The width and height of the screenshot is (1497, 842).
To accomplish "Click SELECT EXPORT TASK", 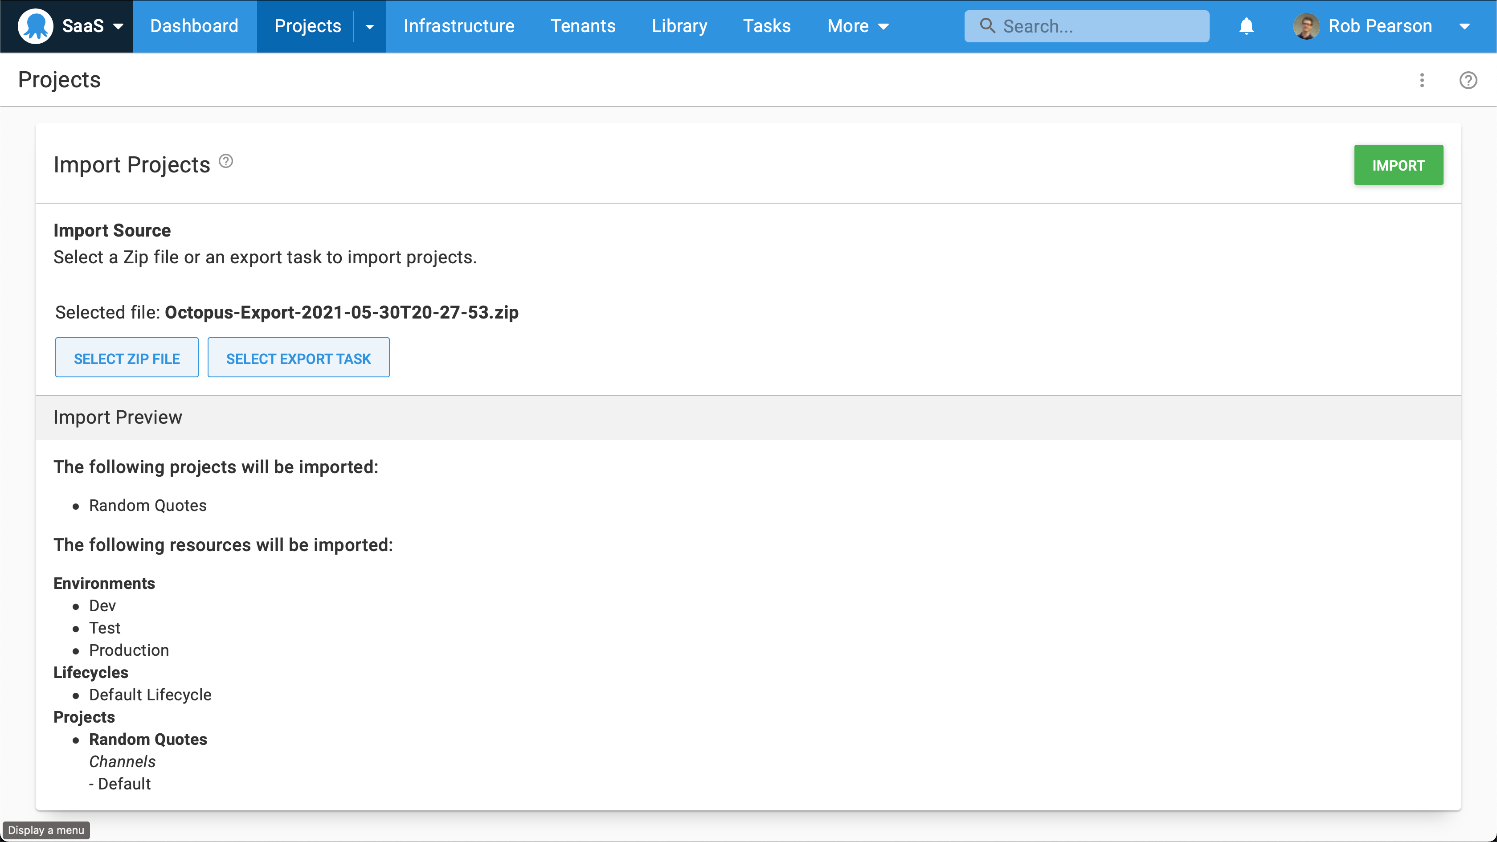I will (298, 357).
